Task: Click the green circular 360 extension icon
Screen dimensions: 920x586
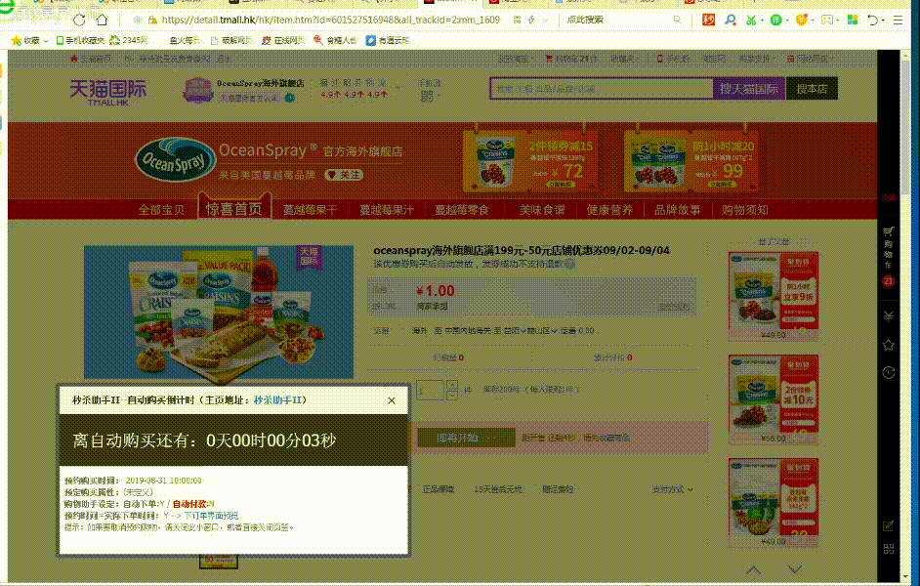Action: pyautogui.click(x=775, y=20)
